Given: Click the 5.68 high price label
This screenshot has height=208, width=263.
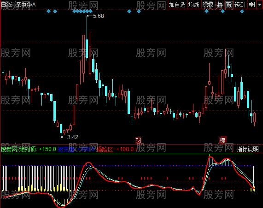Looking at the screenshot, I should pos(98,16).
